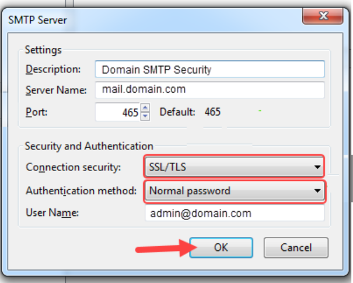This screenshot has width=353, height=283.
Task: Click the "Security and Authentication" group heading
Action: (89, 146)
